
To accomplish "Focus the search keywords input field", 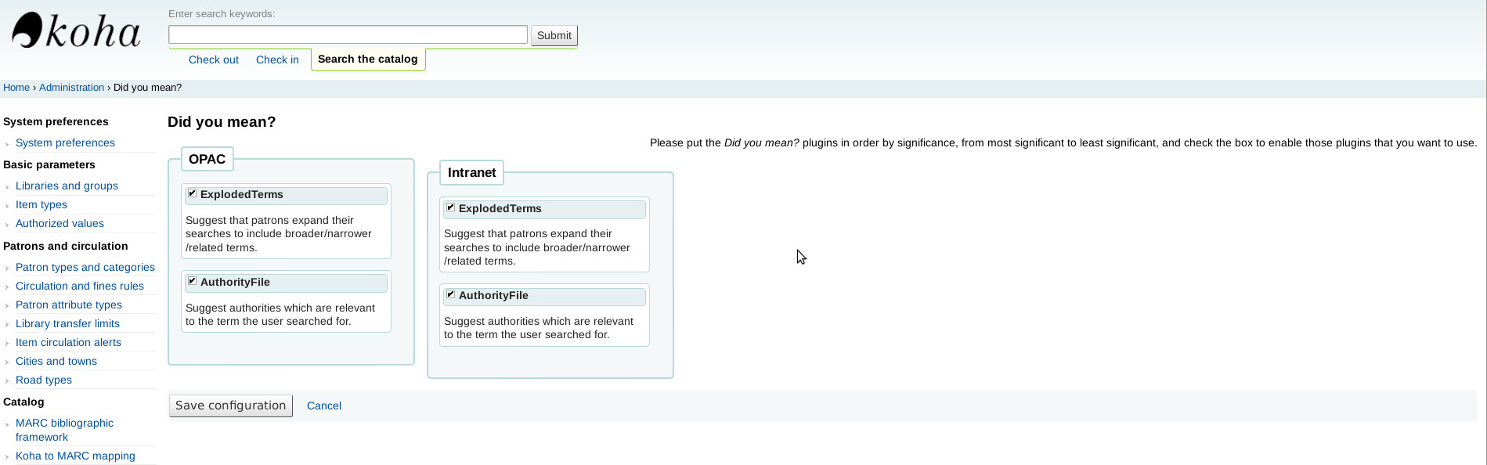I will coord(348,34).
